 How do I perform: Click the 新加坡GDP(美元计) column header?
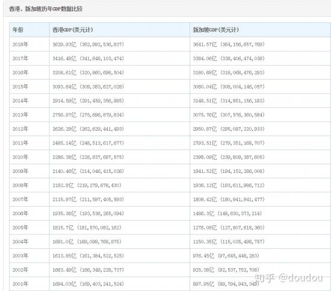pos(215,30)
